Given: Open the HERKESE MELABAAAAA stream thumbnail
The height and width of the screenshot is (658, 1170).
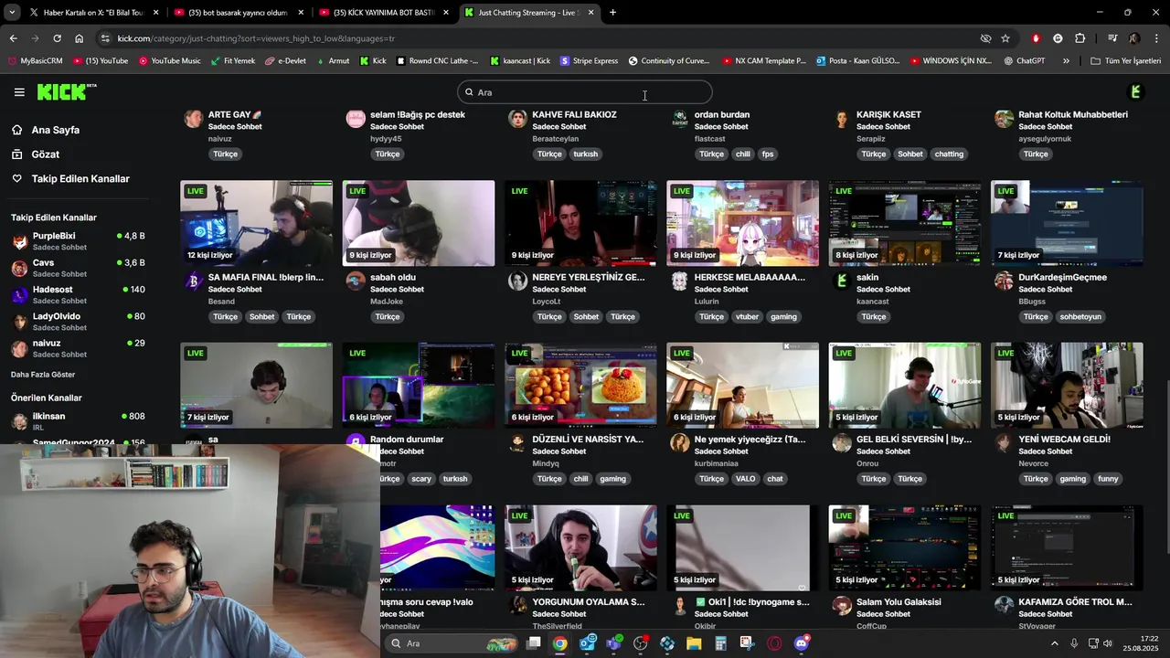Looking at the screenshot, I should (742, 223).
